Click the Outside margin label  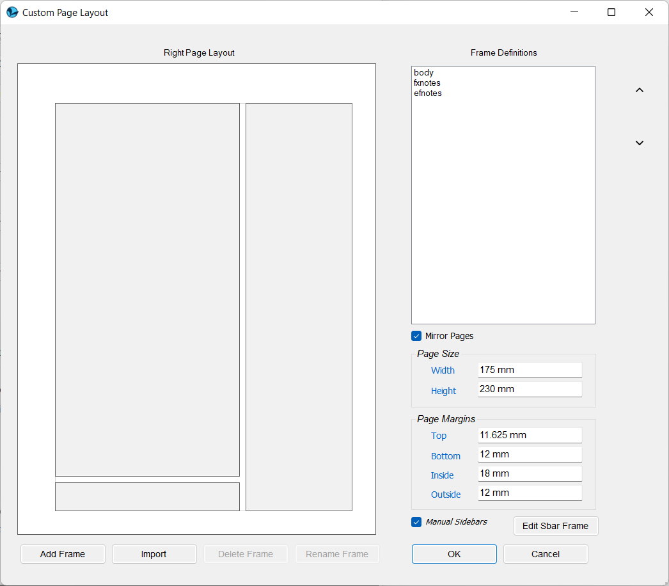coord(446,495)
